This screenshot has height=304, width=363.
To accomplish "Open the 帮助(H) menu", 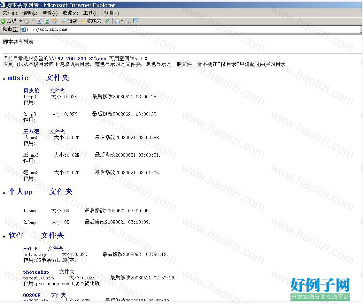I will click(x=111, y=13).
